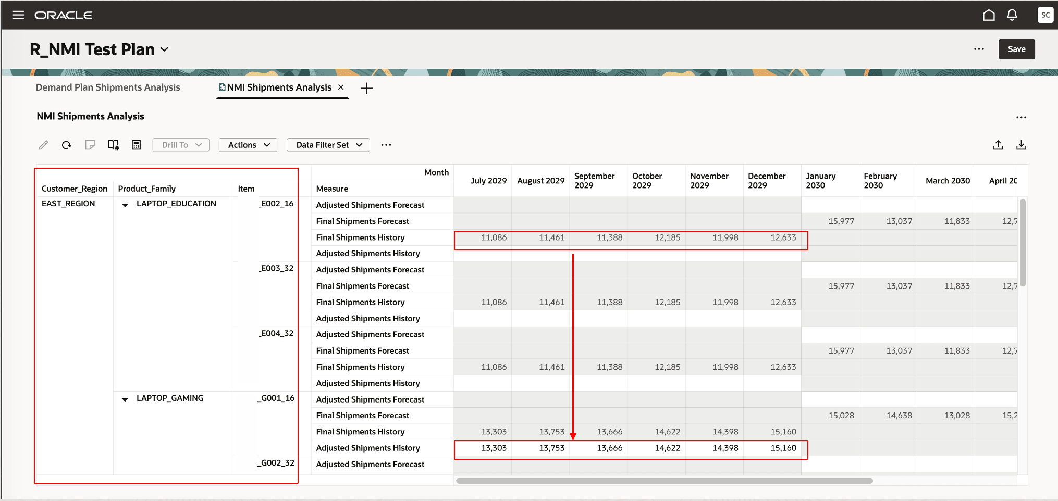This screenshot has height=501, width=1058.
Task: Click the horizontal table scrollbar
Action: tap(664, 481)
